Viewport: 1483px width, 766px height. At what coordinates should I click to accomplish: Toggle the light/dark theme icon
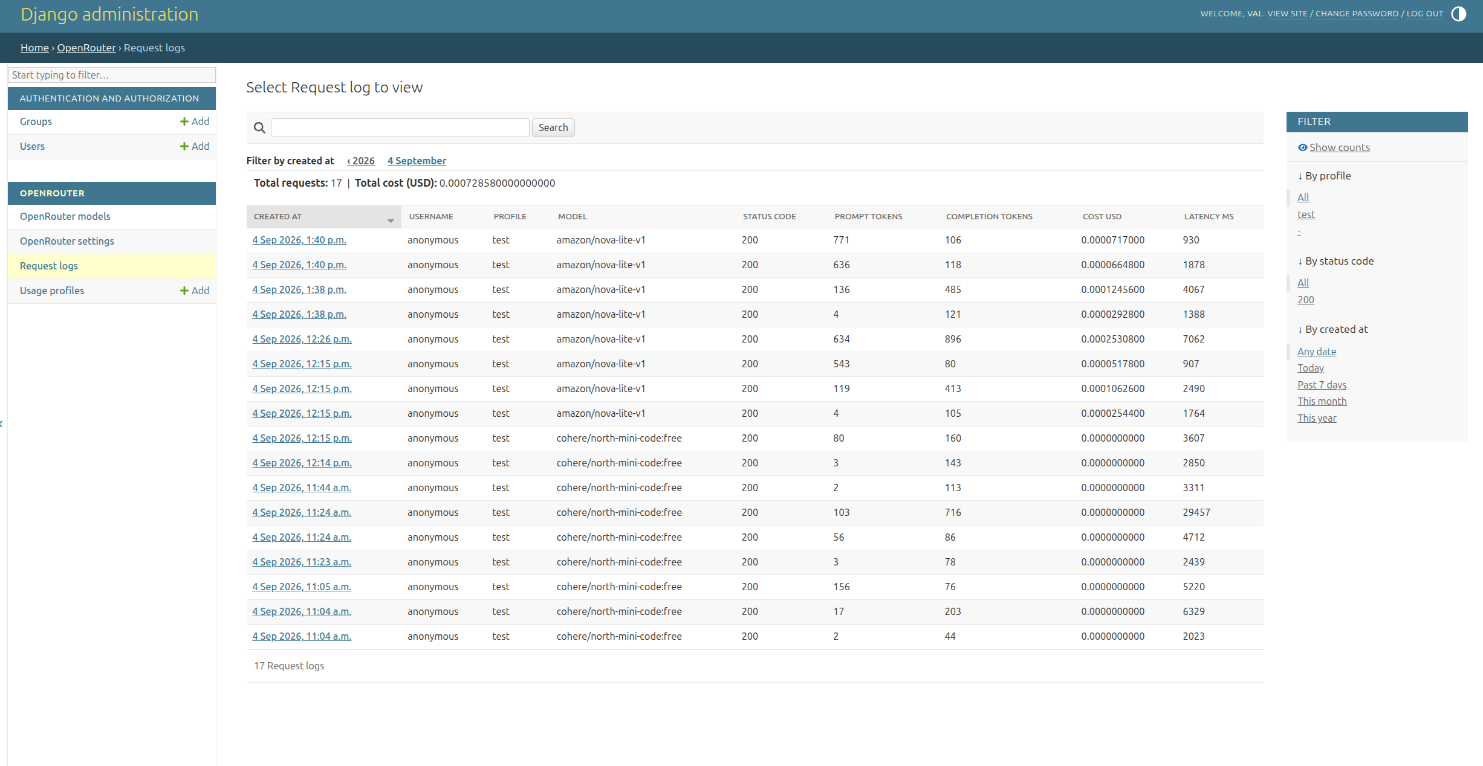1458,14
